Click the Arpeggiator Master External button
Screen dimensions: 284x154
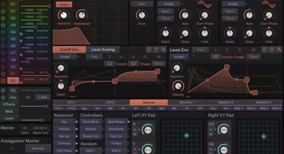pos(38,149)
